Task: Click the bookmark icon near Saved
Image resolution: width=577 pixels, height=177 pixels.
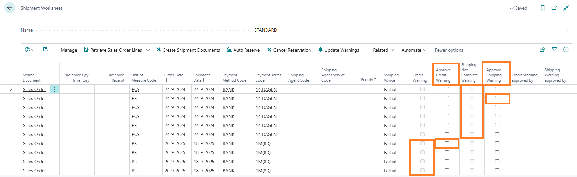Action: [543, 8]
